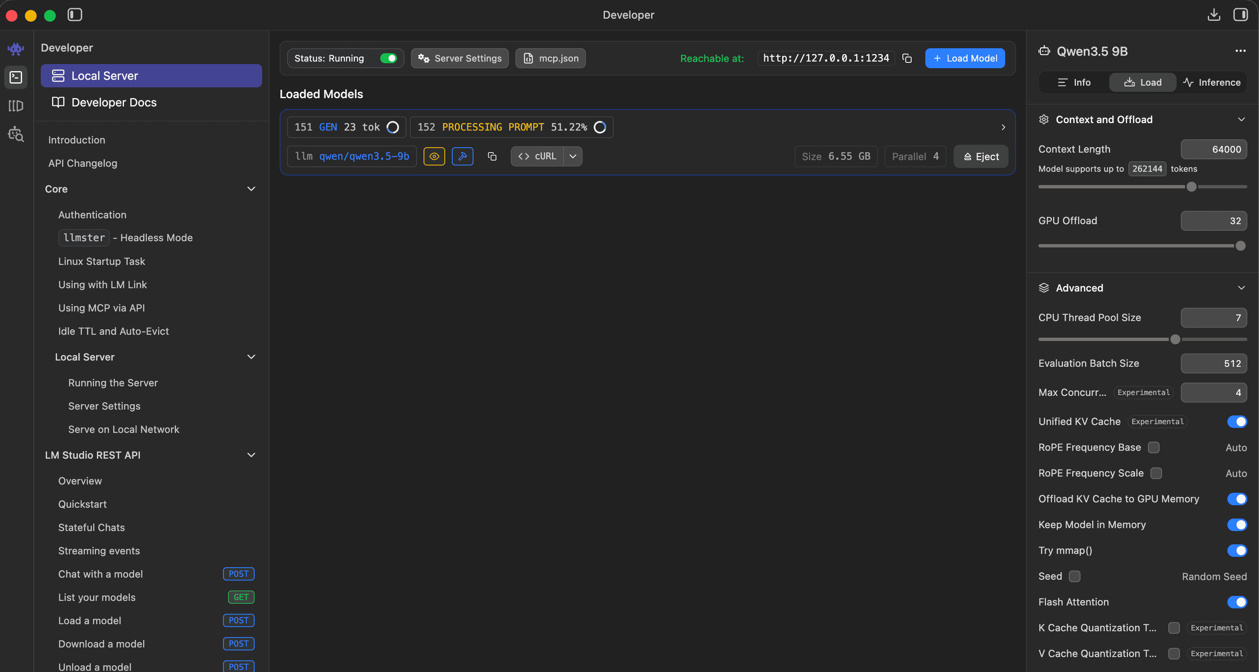Expand the request list chevron arrow
The height and width of the screenshot is (672, 1259).
(1003, 127)
